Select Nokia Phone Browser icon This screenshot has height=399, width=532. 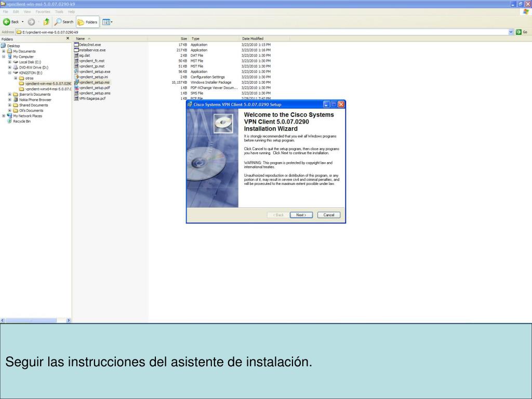tap(16, 100)
